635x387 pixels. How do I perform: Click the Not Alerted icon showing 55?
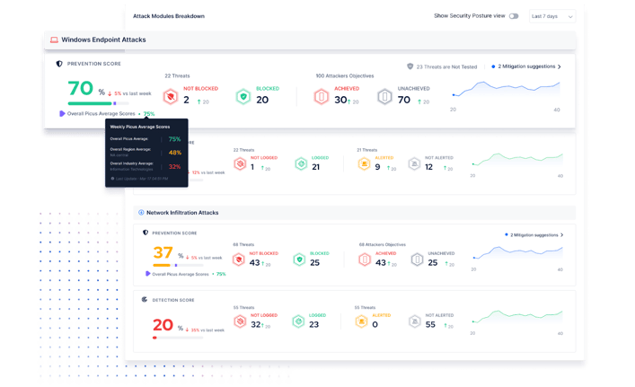pyautogui.click(x=414, y=321)
